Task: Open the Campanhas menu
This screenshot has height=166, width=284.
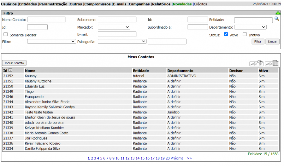Action: [139, 4]
